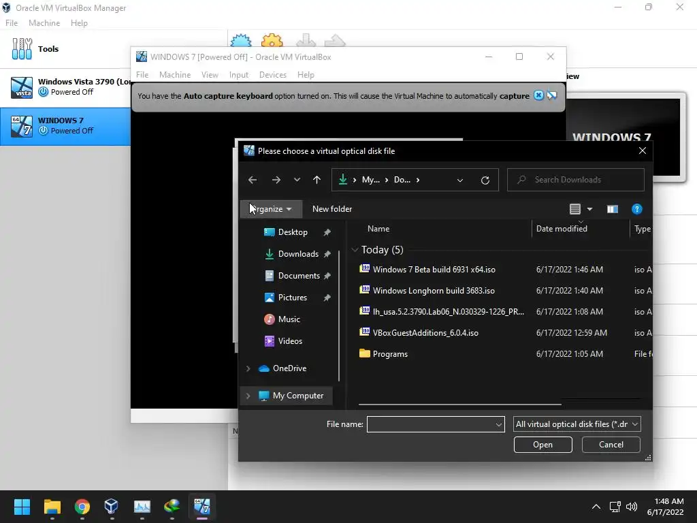
Task: Unpin Desktop using its pin icon
Action: 327,232
